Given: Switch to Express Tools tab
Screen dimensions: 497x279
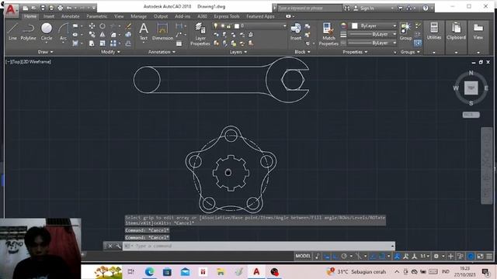Looking at the screenshot, I should 227,16.
